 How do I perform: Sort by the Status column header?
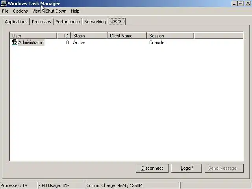point(89,36)
